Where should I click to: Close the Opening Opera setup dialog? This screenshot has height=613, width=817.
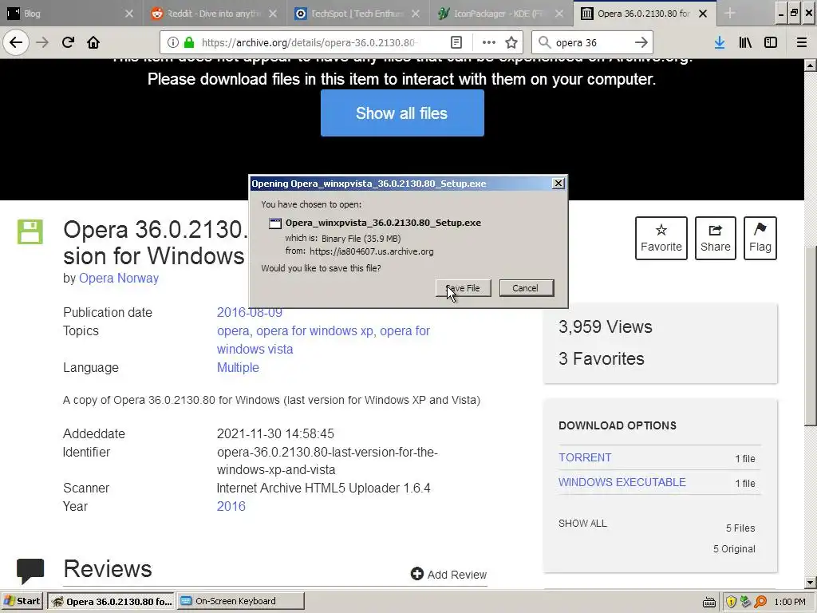coord(558,184)
